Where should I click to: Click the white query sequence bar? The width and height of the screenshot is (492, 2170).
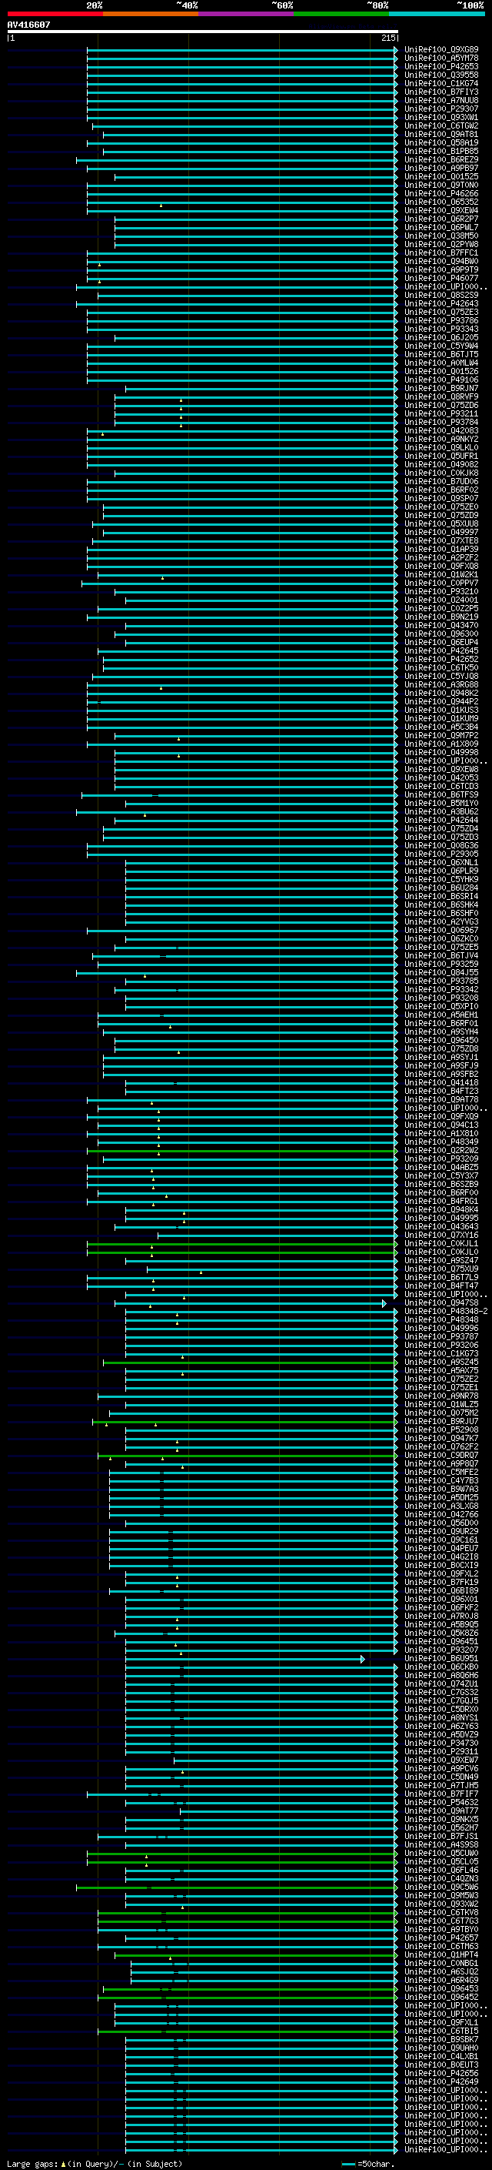(203, 31)
